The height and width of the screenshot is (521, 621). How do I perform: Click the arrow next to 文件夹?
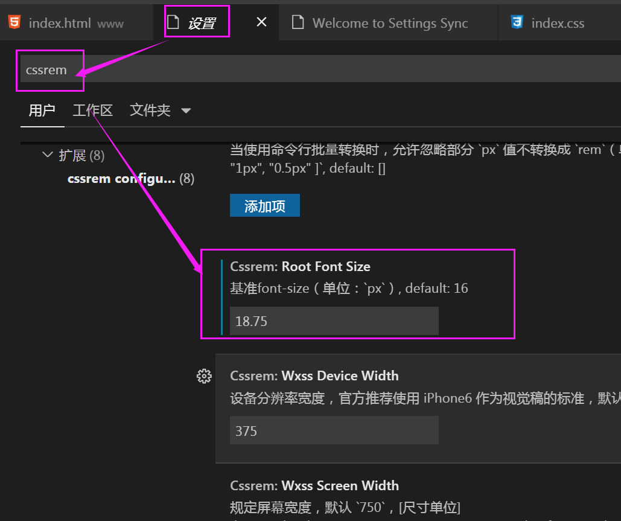[186, 110]
